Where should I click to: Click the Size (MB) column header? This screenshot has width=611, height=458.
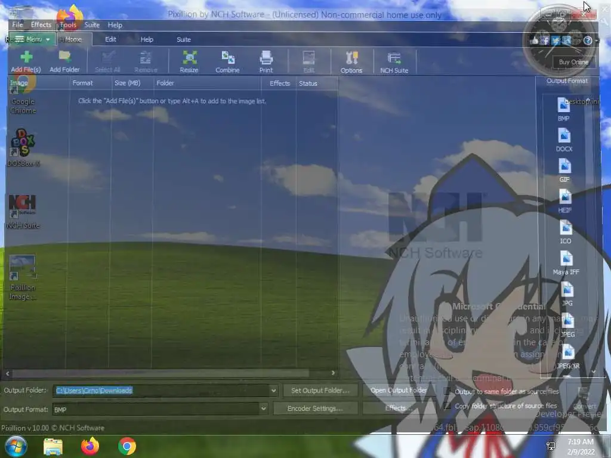(132, 83)
